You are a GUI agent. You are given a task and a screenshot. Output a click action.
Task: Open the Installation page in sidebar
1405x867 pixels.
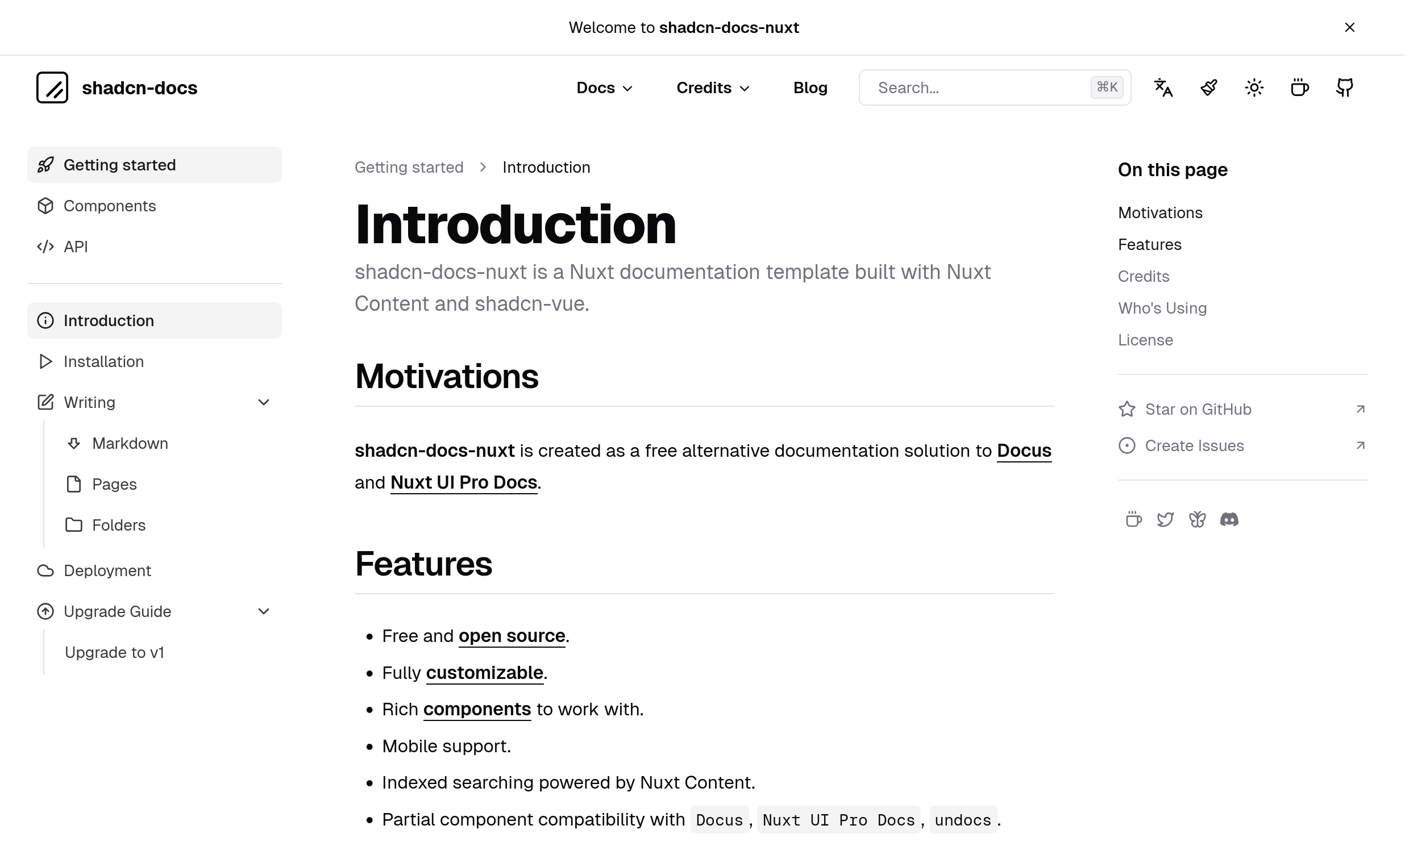(x=104, y=362)
